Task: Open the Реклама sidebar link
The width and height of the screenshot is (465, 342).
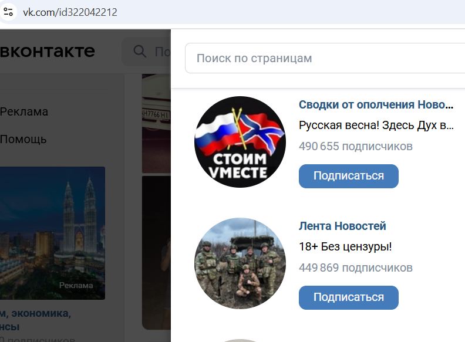Action: click(x=24, y=111)
